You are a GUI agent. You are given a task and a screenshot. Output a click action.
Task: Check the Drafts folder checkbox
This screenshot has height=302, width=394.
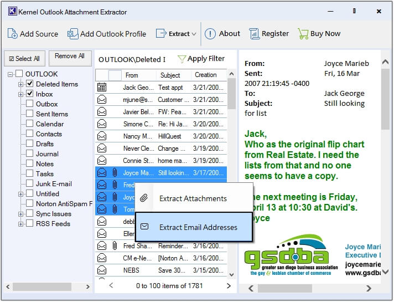click(x=30, y=144)
